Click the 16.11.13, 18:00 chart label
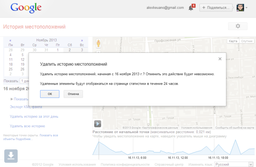 click(218, 158)
